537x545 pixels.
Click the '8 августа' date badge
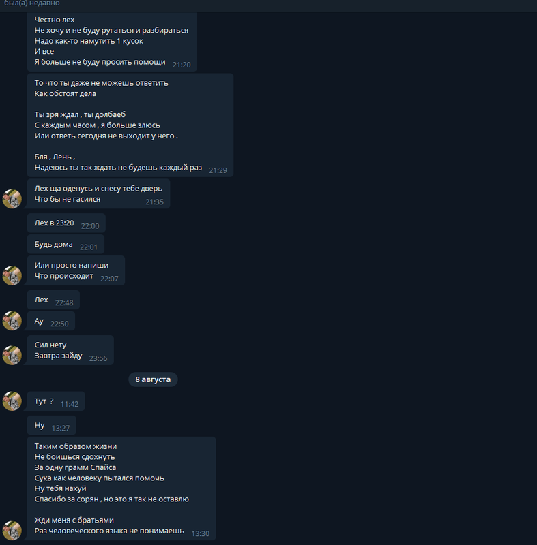(153, 379)
